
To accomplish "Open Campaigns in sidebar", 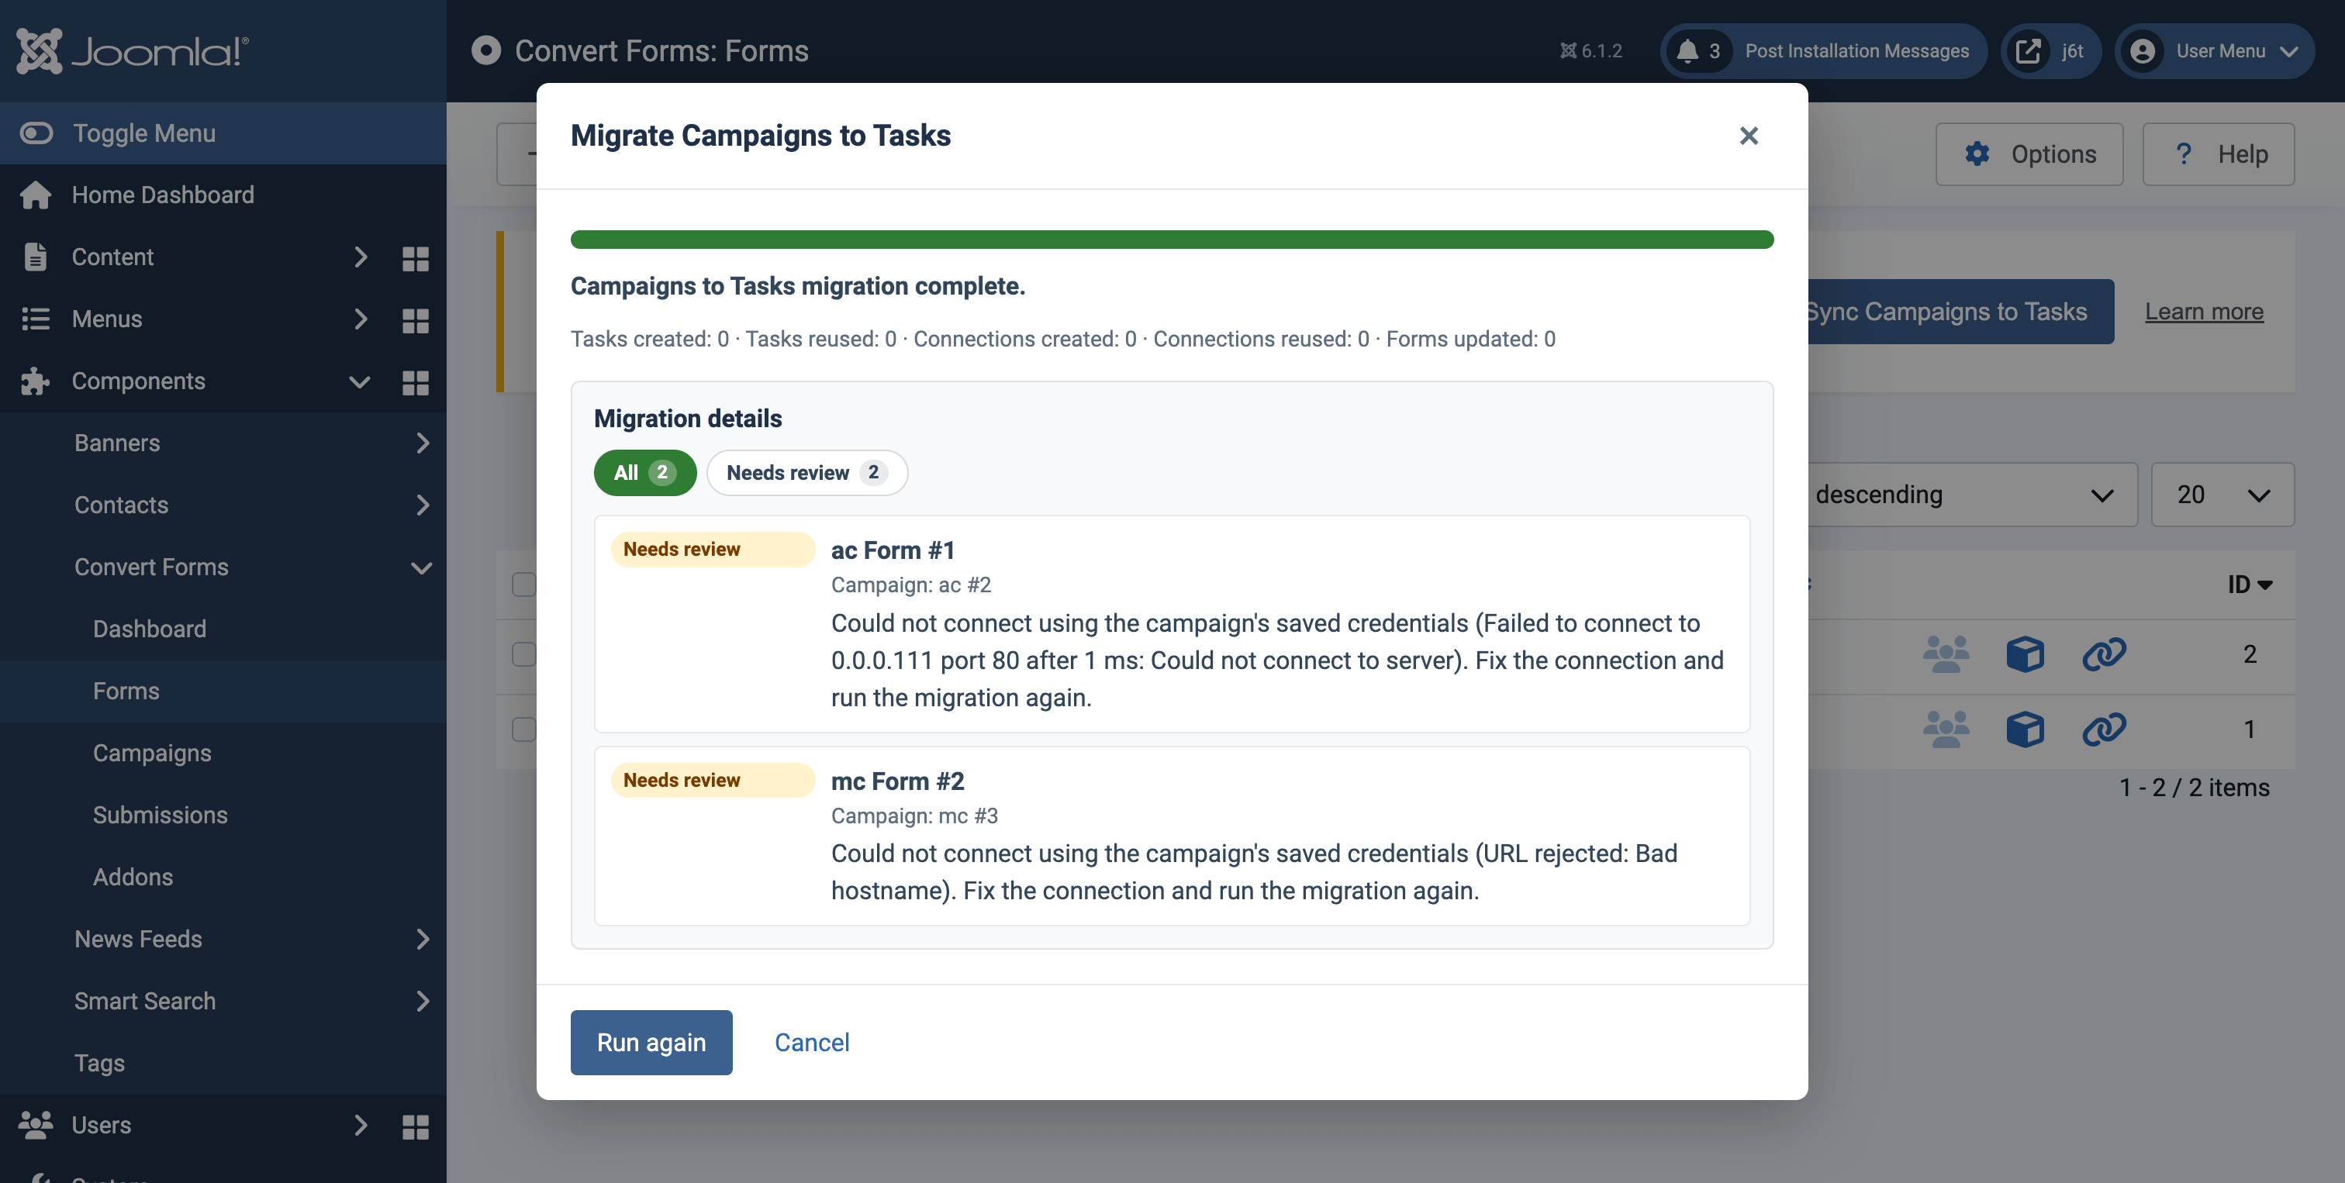I will click(152, 753).
